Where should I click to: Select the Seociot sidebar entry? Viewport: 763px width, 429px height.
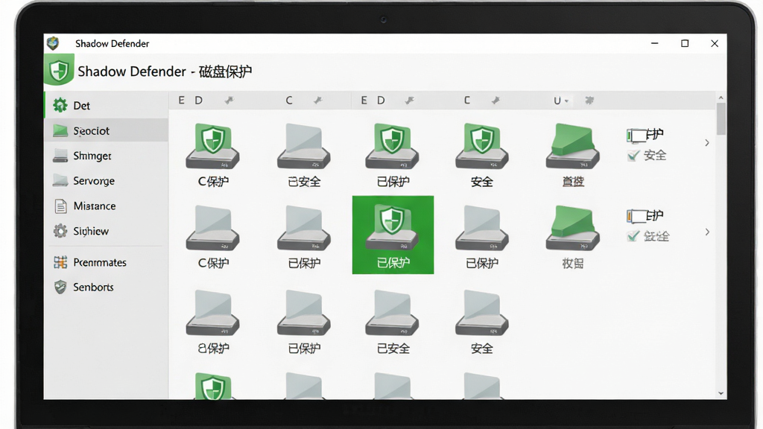[x=106, y=130]
